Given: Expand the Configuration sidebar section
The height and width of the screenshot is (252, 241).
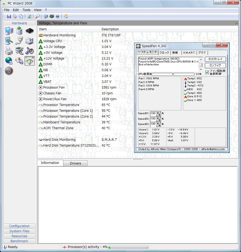Looking at the screenshot, I should pyautogui.click(x=19, y=226).
